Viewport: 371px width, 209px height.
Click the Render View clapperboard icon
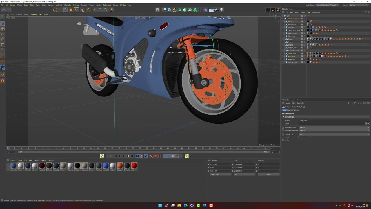[268, 10]
